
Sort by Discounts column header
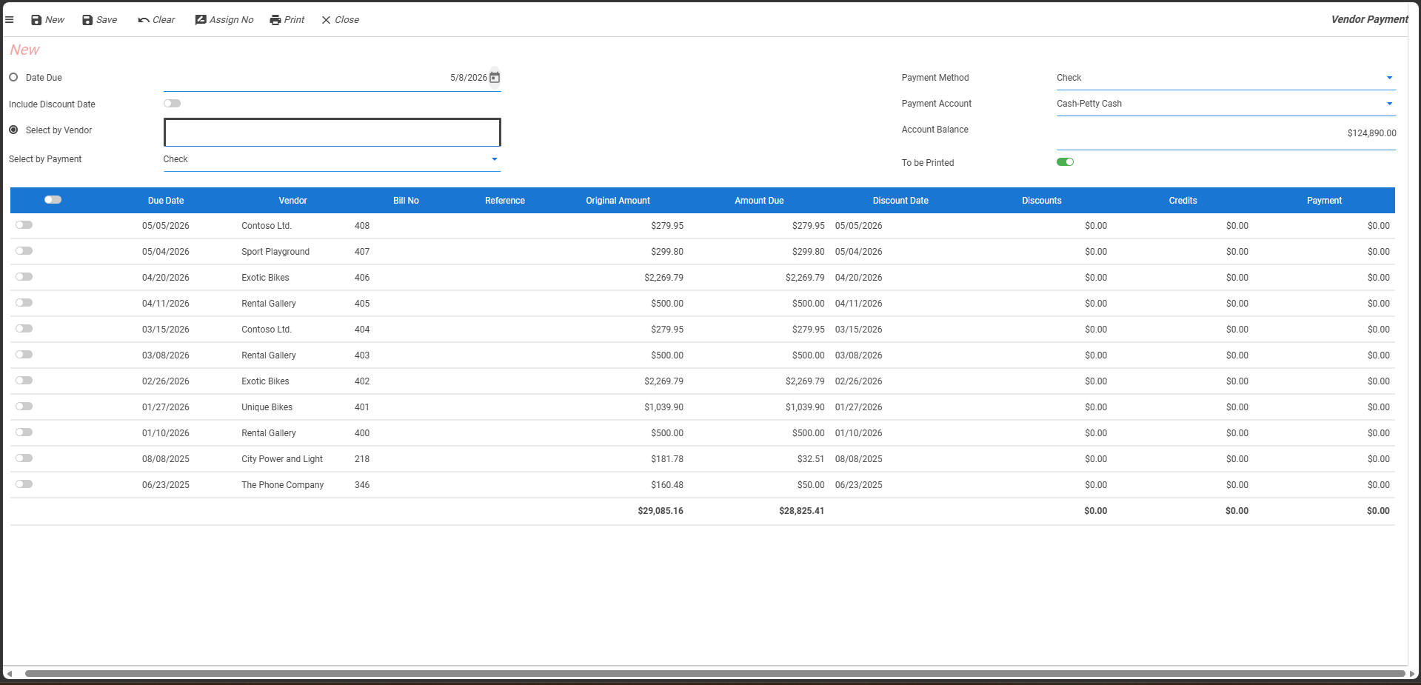coord(1041,201)
